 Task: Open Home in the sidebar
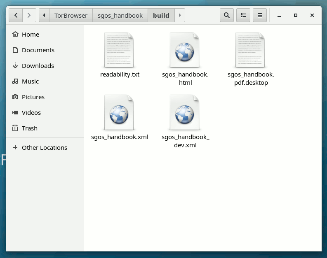pyautogui.click(x=31, y=35)
